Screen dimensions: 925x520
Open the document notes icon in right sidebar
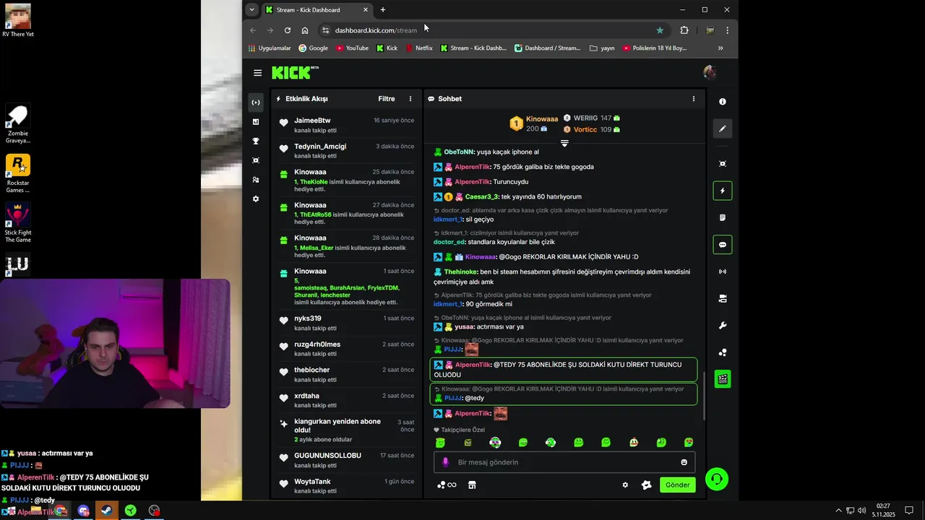point(723,217)
